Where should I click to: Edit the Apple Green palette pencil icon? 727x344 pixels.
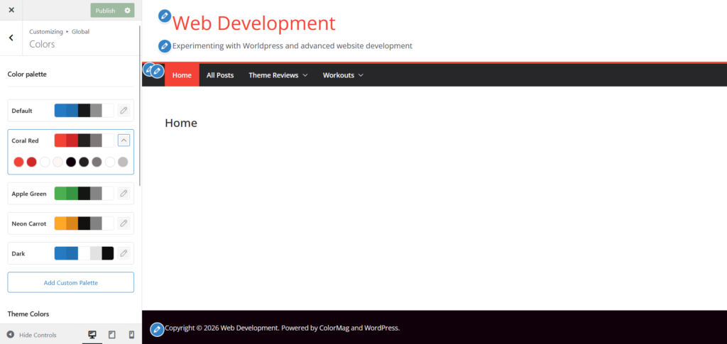point(124,193)
